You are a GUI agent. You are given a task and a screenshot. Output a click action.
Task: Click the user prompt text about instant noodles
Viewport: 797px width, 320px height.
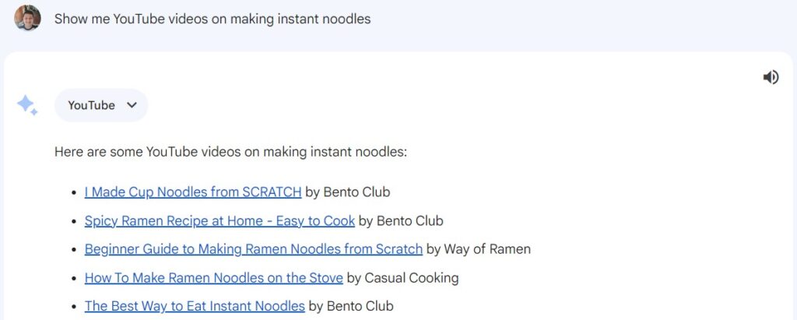point(212,19)
